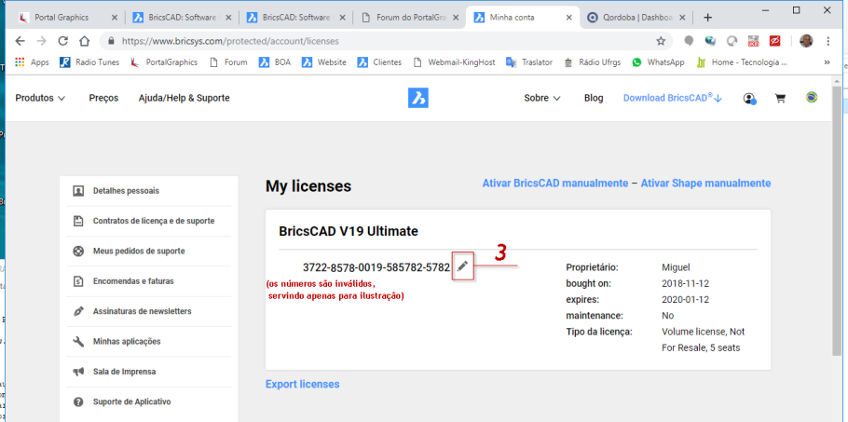This screenshot has height=422, width=848.
Task: Open Meus pedidos de suporte in the sidebar
Action: pyautogui.click(x=149, y=252)
